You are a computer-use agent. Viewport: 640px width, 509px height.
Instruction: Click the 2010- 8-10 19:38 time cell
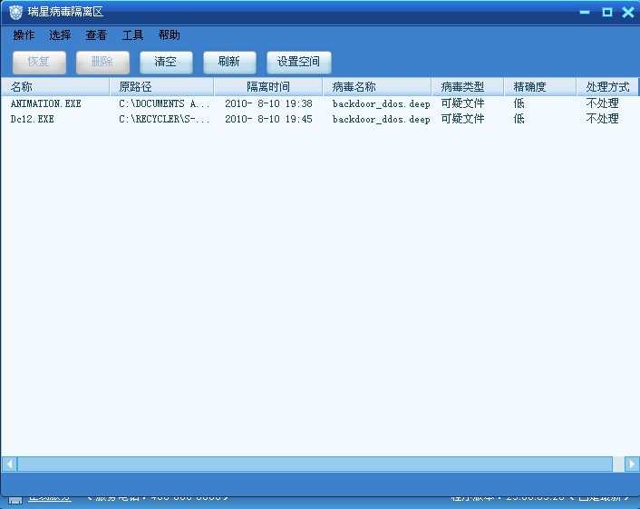click(268, 103)
